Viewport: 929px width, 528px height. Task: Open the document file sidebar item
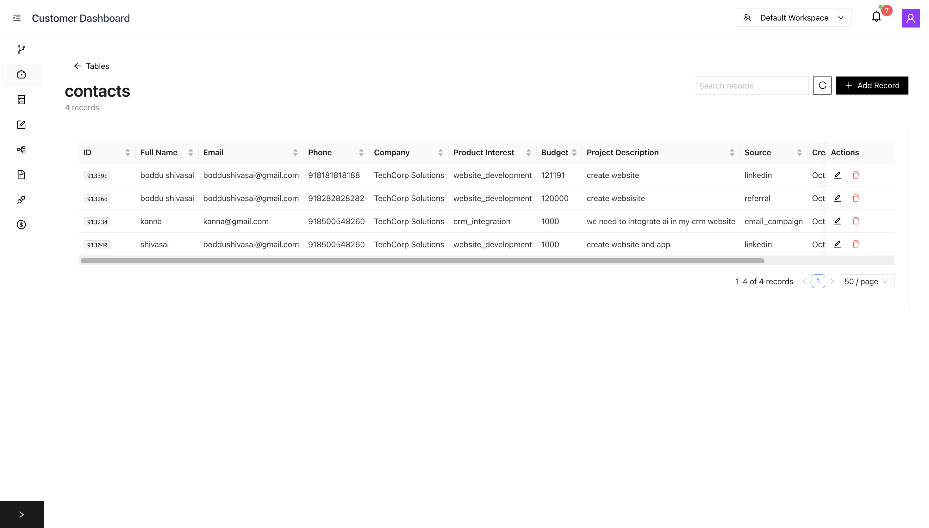(21, 175)
